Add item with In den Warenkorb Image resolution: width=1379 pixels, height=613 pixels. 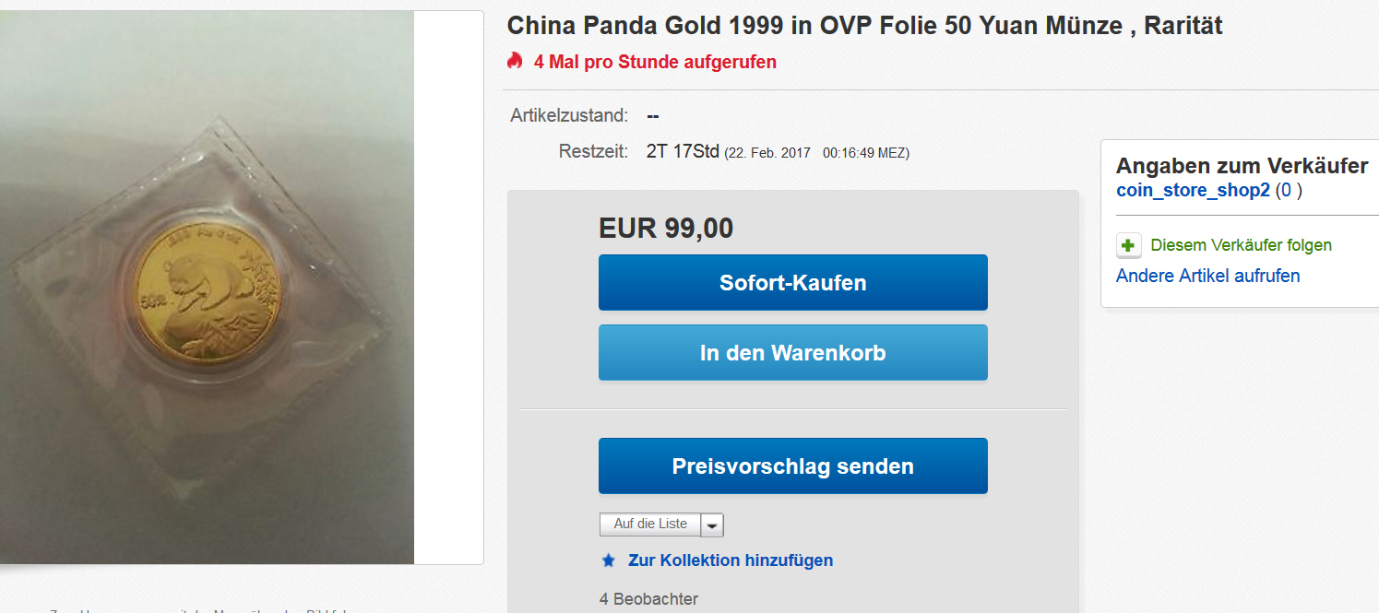(x=793, y=352)
